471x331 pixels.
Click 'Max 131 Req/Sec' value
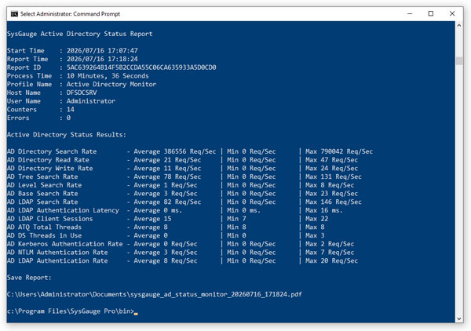point(334,176)
